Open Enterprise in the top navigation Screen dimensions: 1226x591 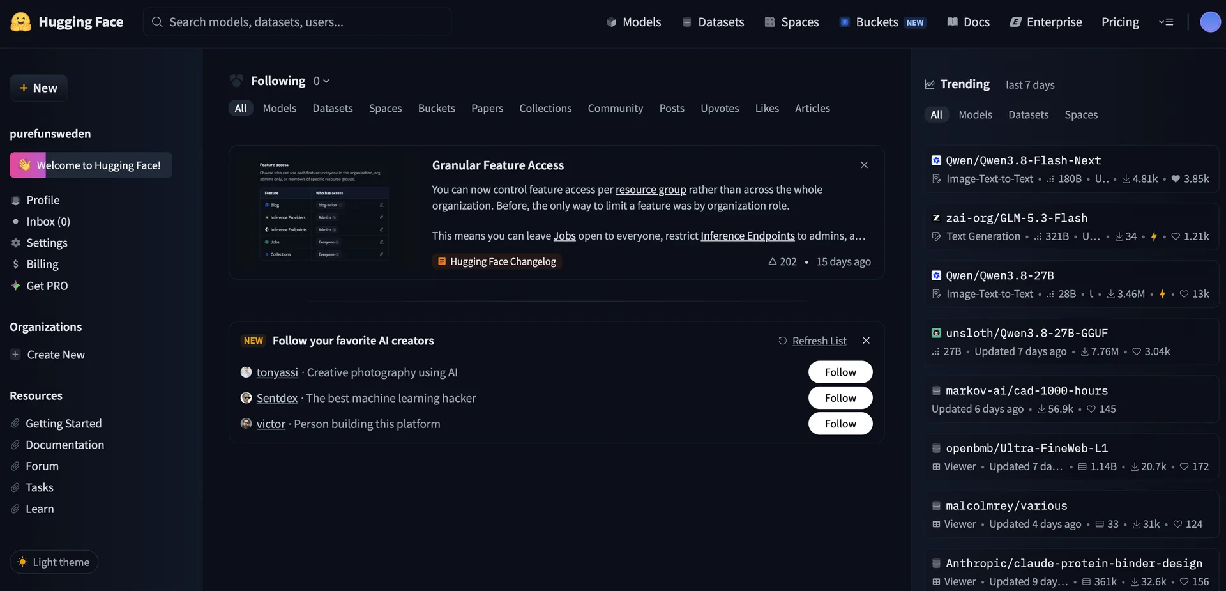[1046, 22]
